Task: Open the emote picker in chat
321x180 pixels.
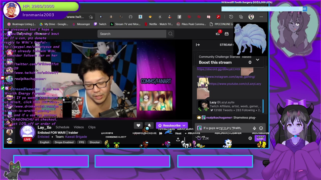Action: 261,128
